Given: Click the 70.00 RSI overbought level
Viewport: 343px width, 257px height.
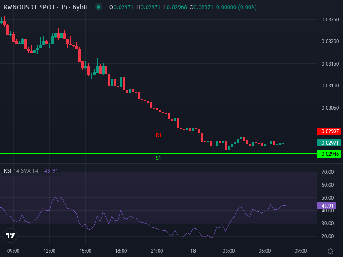Looking at the screenshot, I should tap(328, 173).
